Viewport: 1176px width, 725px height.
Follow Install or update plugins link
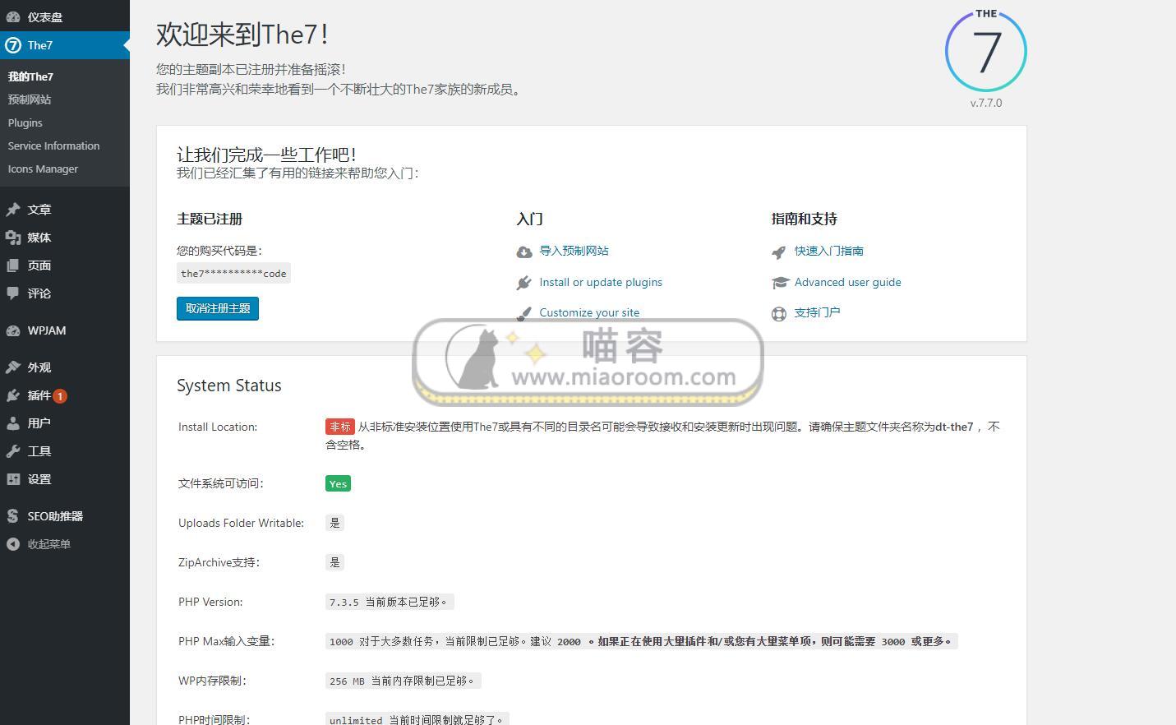coord(601,282)
